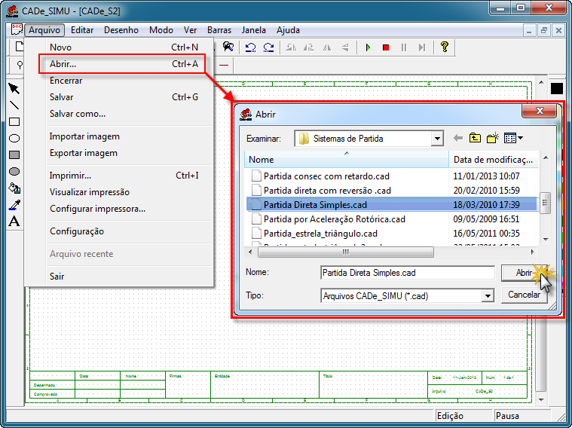Viewport: 572px width, 428px height.
Task: Open the view menu dropdown in dialog
Action: click(513, 139)
